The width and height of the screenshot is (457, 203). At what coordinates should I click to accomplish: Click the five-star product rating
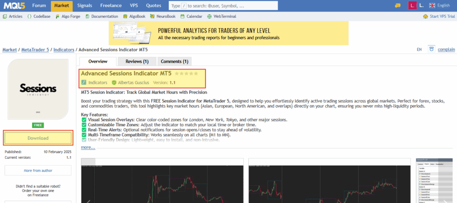[x=186, y=73]
